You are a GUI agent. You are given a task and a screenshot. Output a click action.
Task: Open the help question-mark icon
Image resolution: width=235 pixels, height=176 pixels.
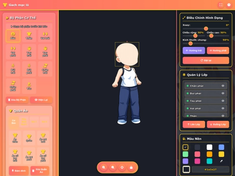coord(229,5)
